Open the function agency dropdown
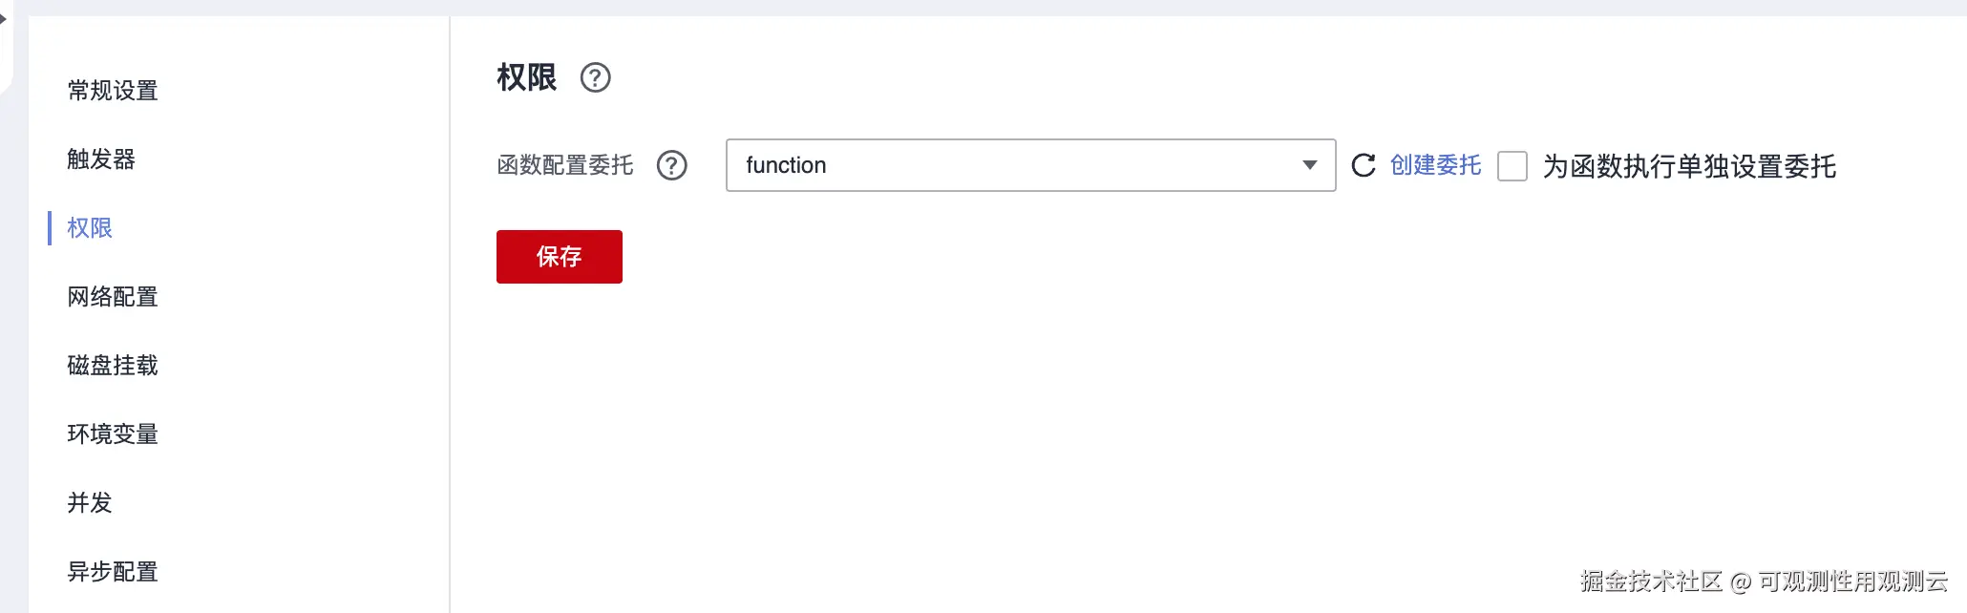 pos(1012,165)
